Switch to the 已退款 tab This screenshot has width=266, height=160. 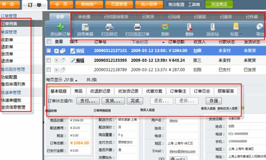click(200, 17)
